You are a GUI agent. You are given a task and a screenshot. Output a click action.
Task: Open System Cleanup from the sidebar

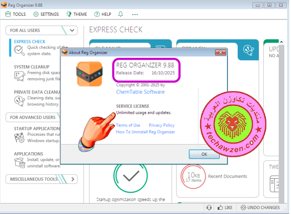pyautogui.click(x=32, y=67)
